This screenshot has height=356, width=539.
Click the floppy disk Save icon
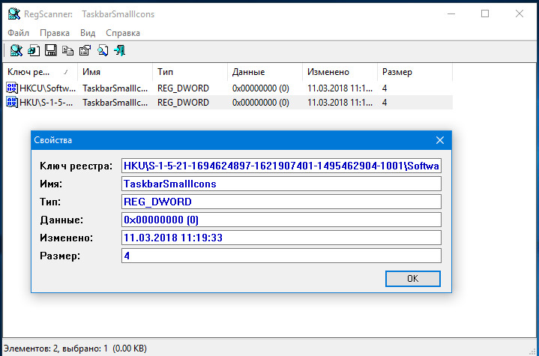tap(51, 50)
